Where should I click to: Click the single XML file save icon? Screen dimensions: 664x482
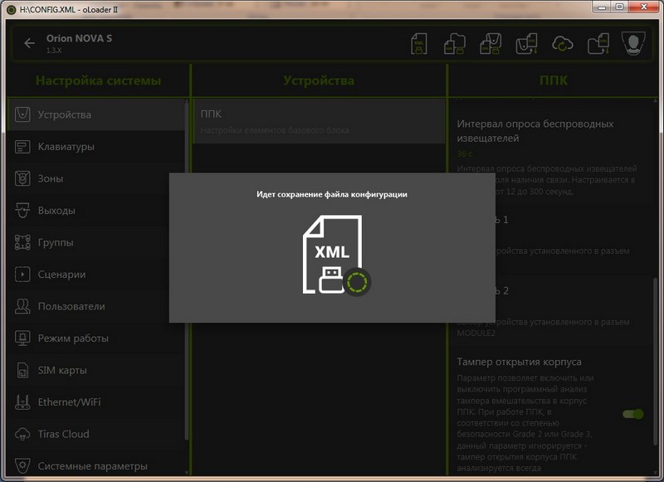[x=419, y=44]
